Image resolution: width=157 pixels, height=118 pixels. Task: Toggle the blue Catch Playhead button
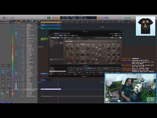pyautogui.click(x=39, y=21)
